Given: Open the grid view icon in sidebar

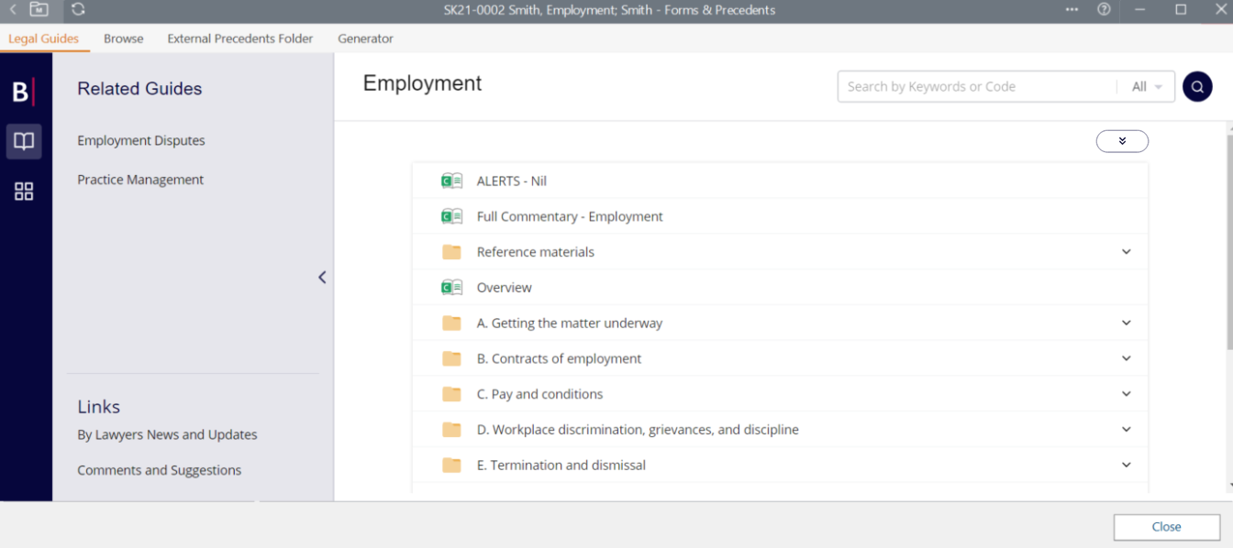Looking at the screenshot, I should [24, 191].
